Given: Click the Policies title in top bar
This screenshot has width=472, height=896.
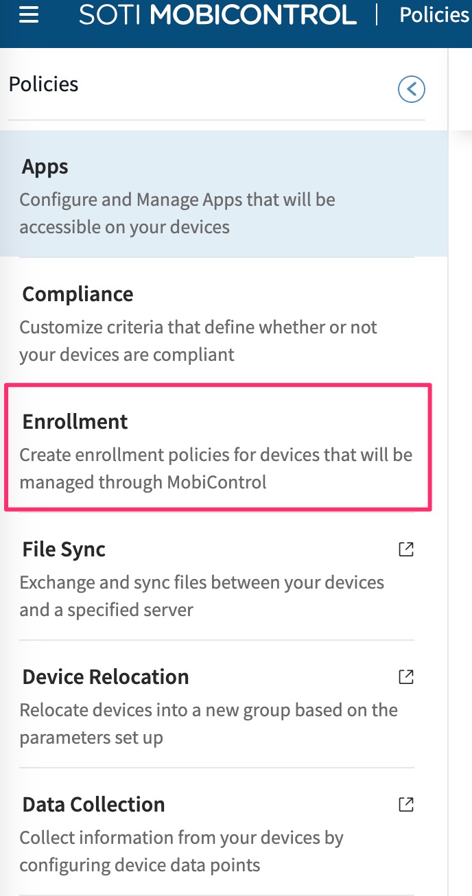Looking at the screenshot, I should pos(434,15).
